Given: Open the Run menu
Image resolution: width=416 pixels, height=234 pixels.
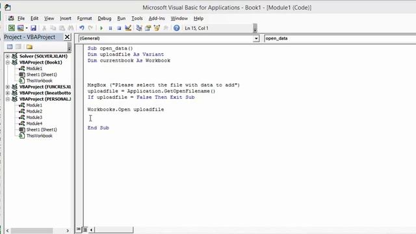Looking at the screenshot, I should (x=122, y=18).
